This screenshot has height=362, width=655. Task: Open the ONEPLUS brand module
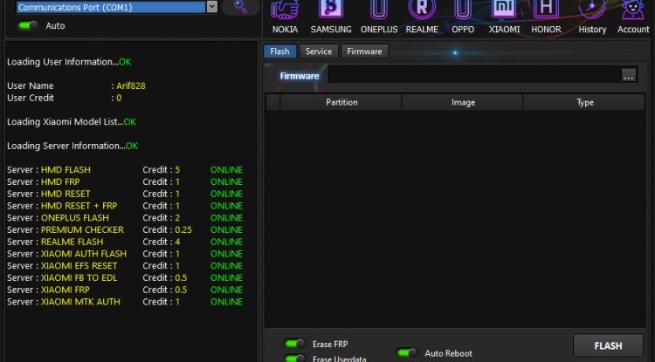point(379,17)
